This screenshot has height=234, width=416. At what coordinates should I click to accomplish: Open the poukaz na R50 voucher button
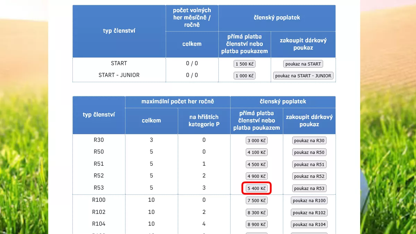click(309, 152)
